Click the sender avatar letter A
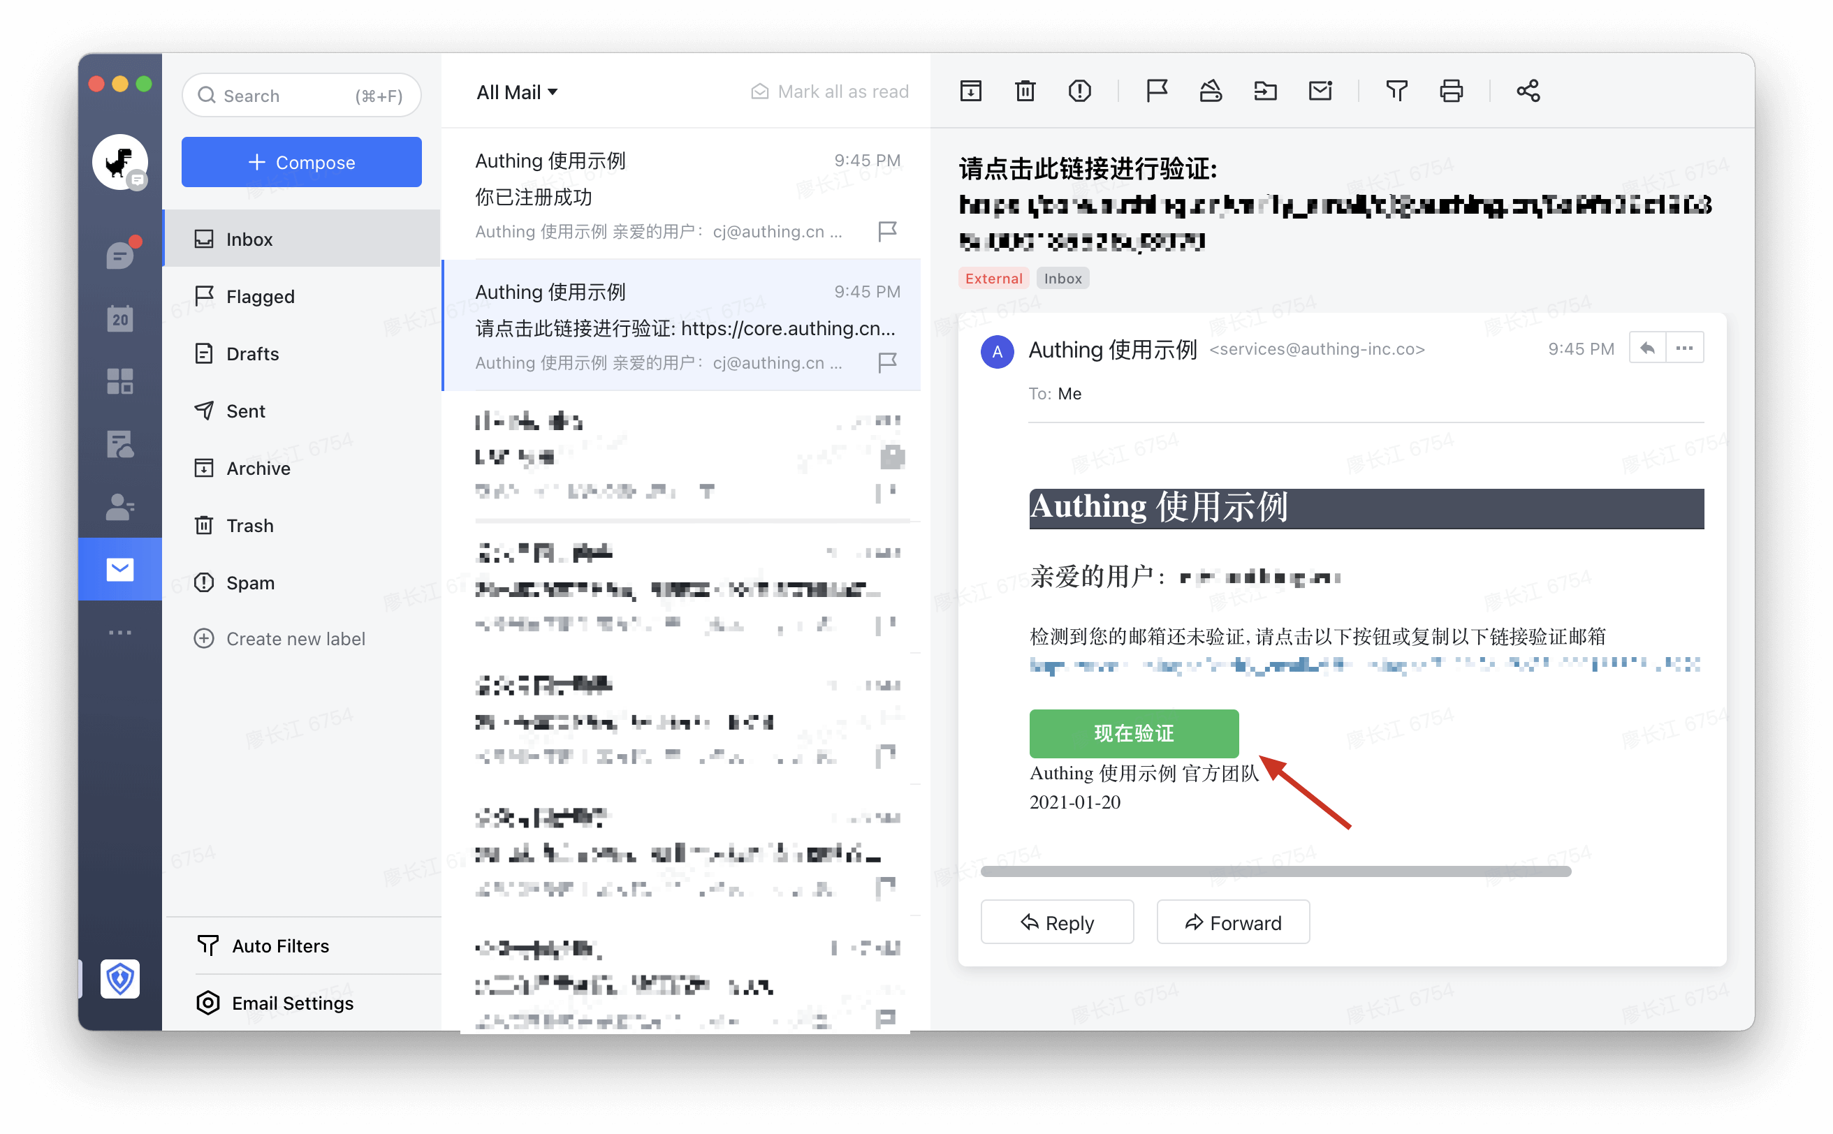 point(997,351)
